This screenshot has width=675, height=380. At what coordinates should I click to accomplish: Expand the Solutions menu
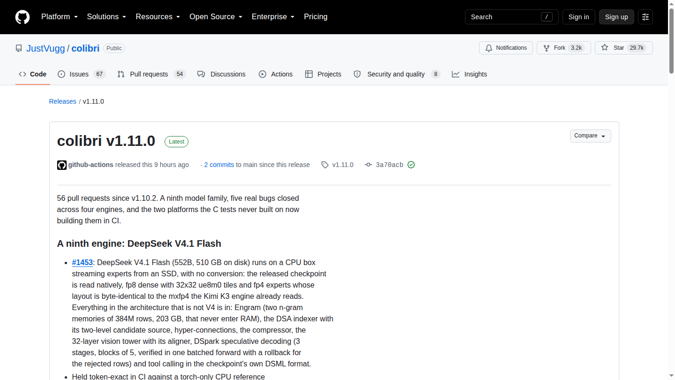point(106,17)
